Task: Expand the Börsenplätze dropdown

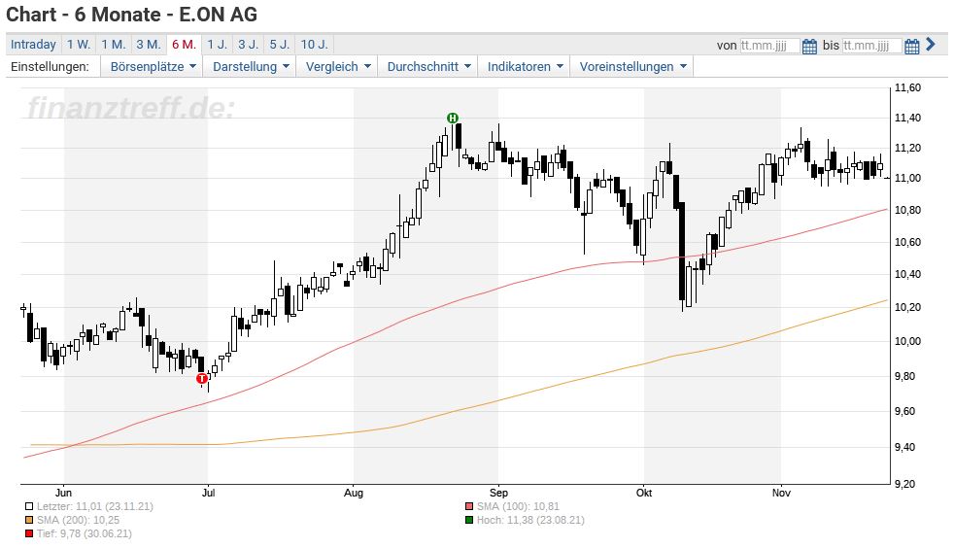Action: point(153,66)
